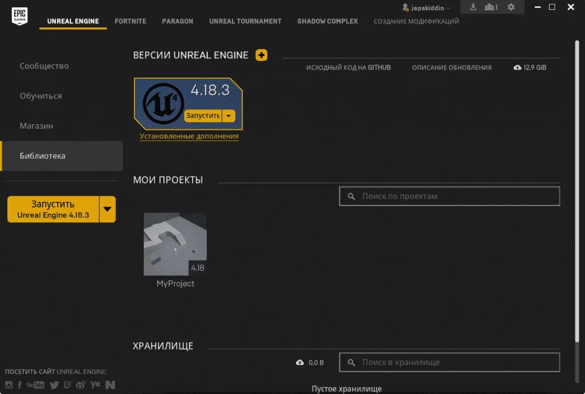Launch engine 4.18.3 from version card

203,116
